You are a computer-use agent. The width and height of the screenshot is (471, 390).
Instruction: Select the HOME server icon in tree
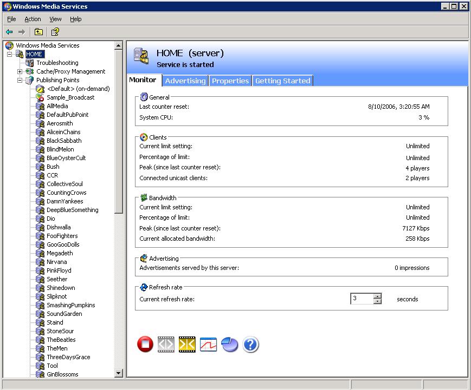click(20, 54)
